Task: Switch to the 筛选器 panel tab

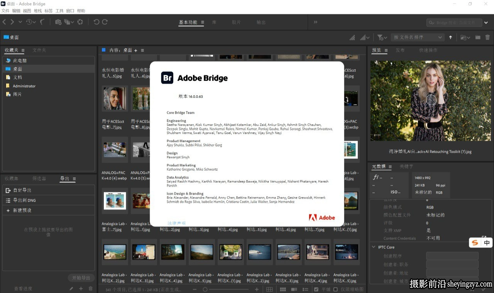Action: click(x=39, y=178)
